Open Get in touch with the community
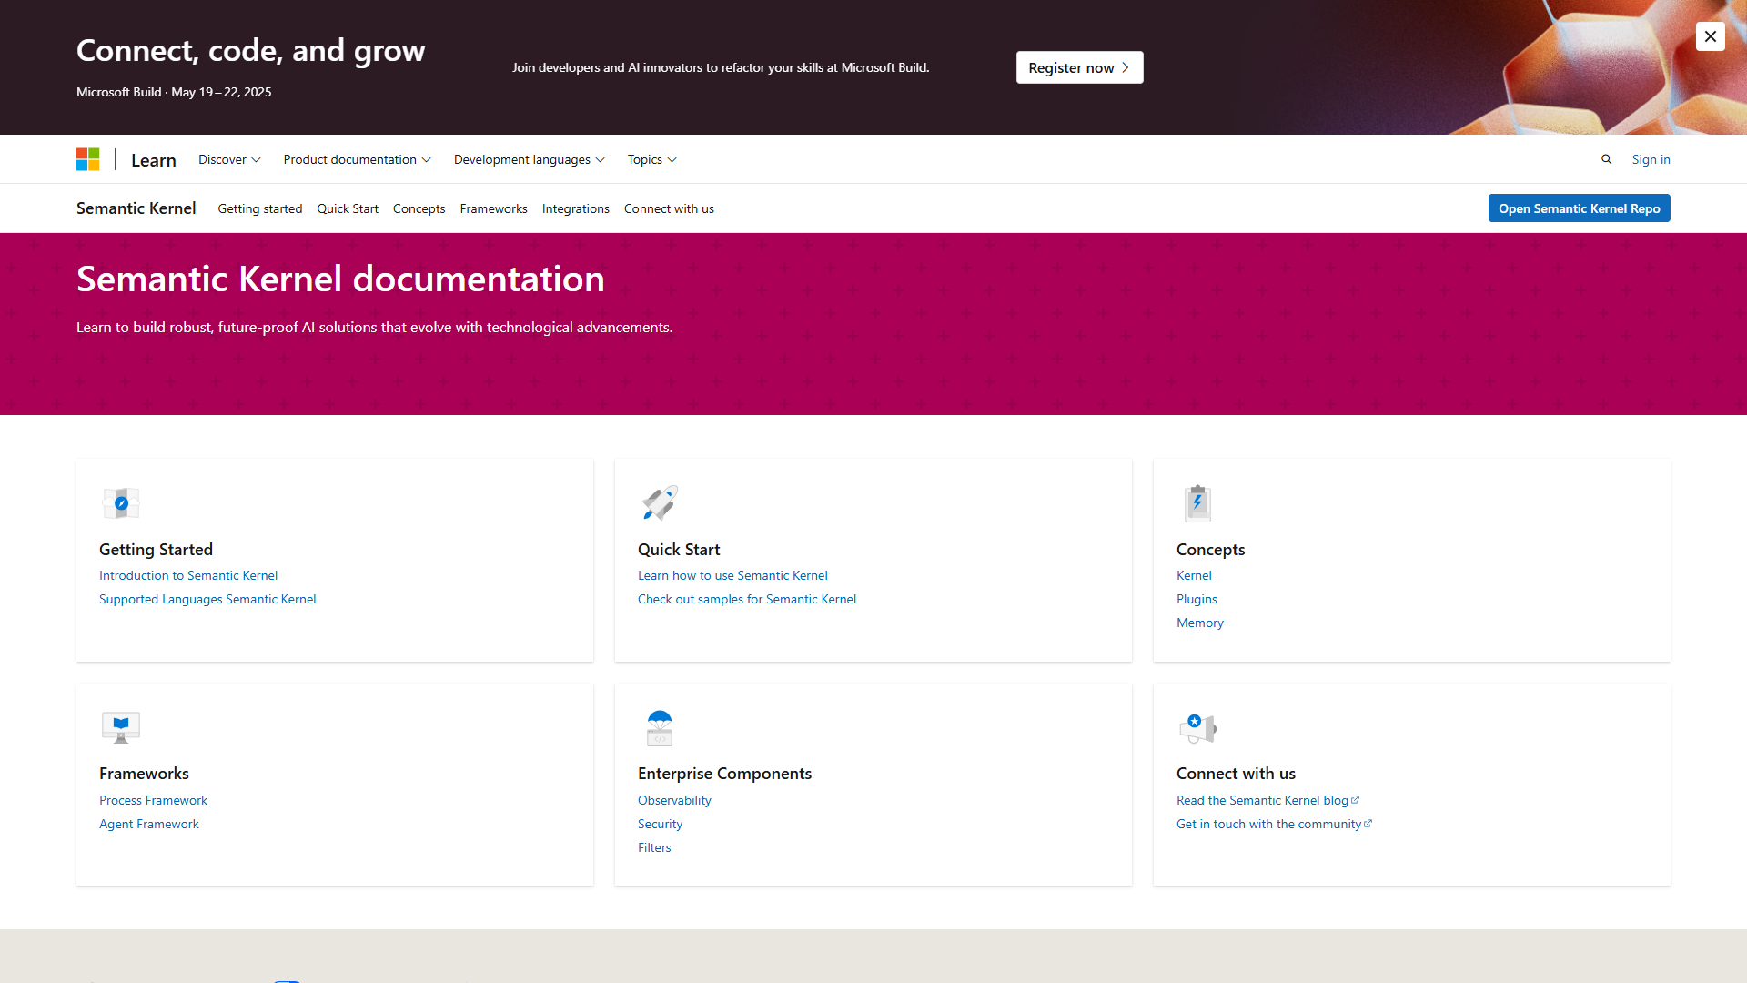The image size is (1747, 983). click(1274, 824)
